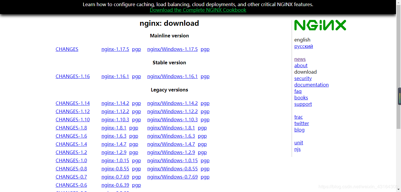Open CHANGES-1.6 link

click(71, 136)
